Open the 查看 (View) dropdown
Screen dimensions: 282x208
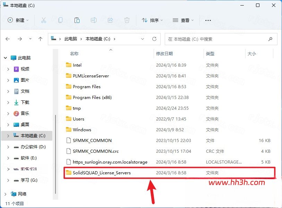pos(183,20)
